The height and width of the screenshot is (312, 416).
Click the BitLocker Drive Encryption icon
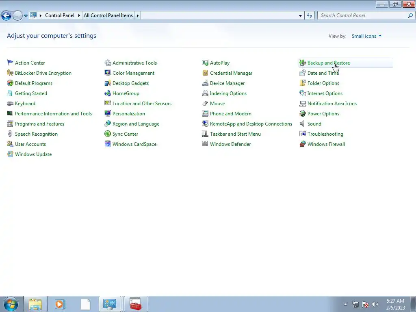10,73
